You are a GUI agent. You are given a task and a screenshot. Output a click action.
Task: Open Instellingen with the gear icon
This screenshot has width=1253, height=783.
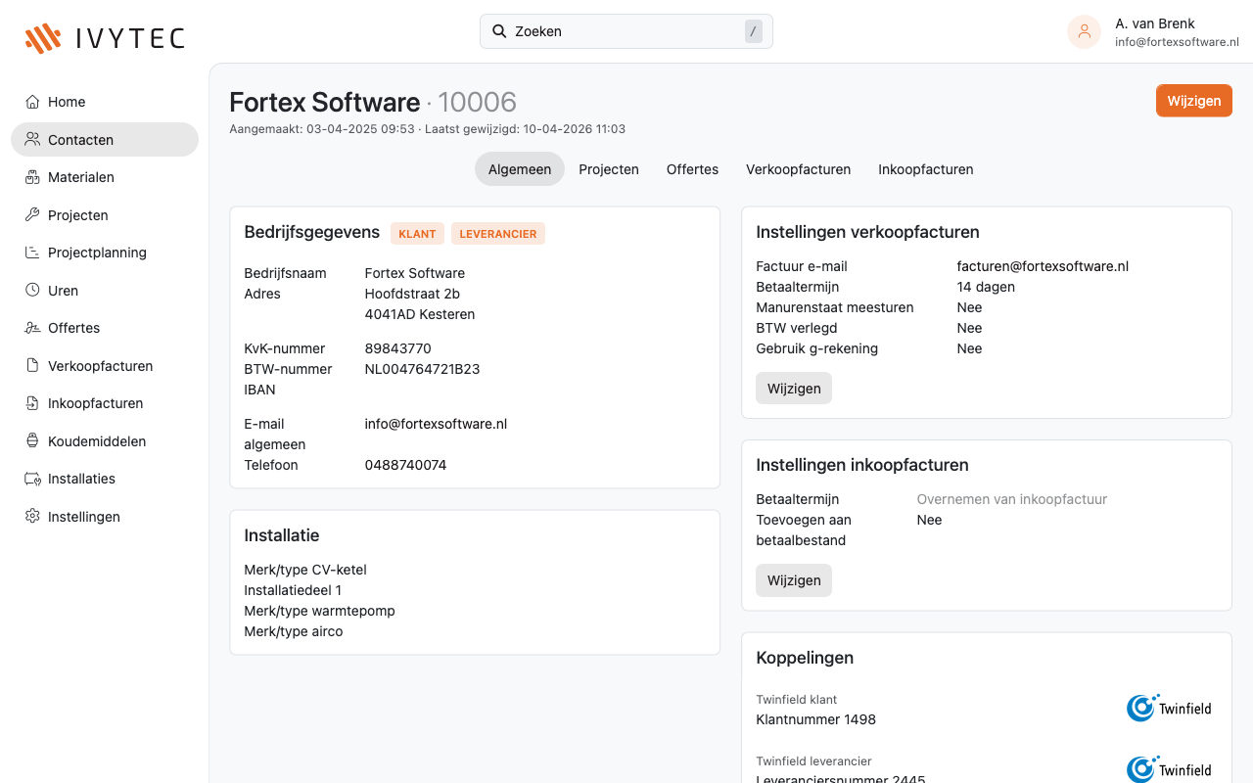[31, 516]
